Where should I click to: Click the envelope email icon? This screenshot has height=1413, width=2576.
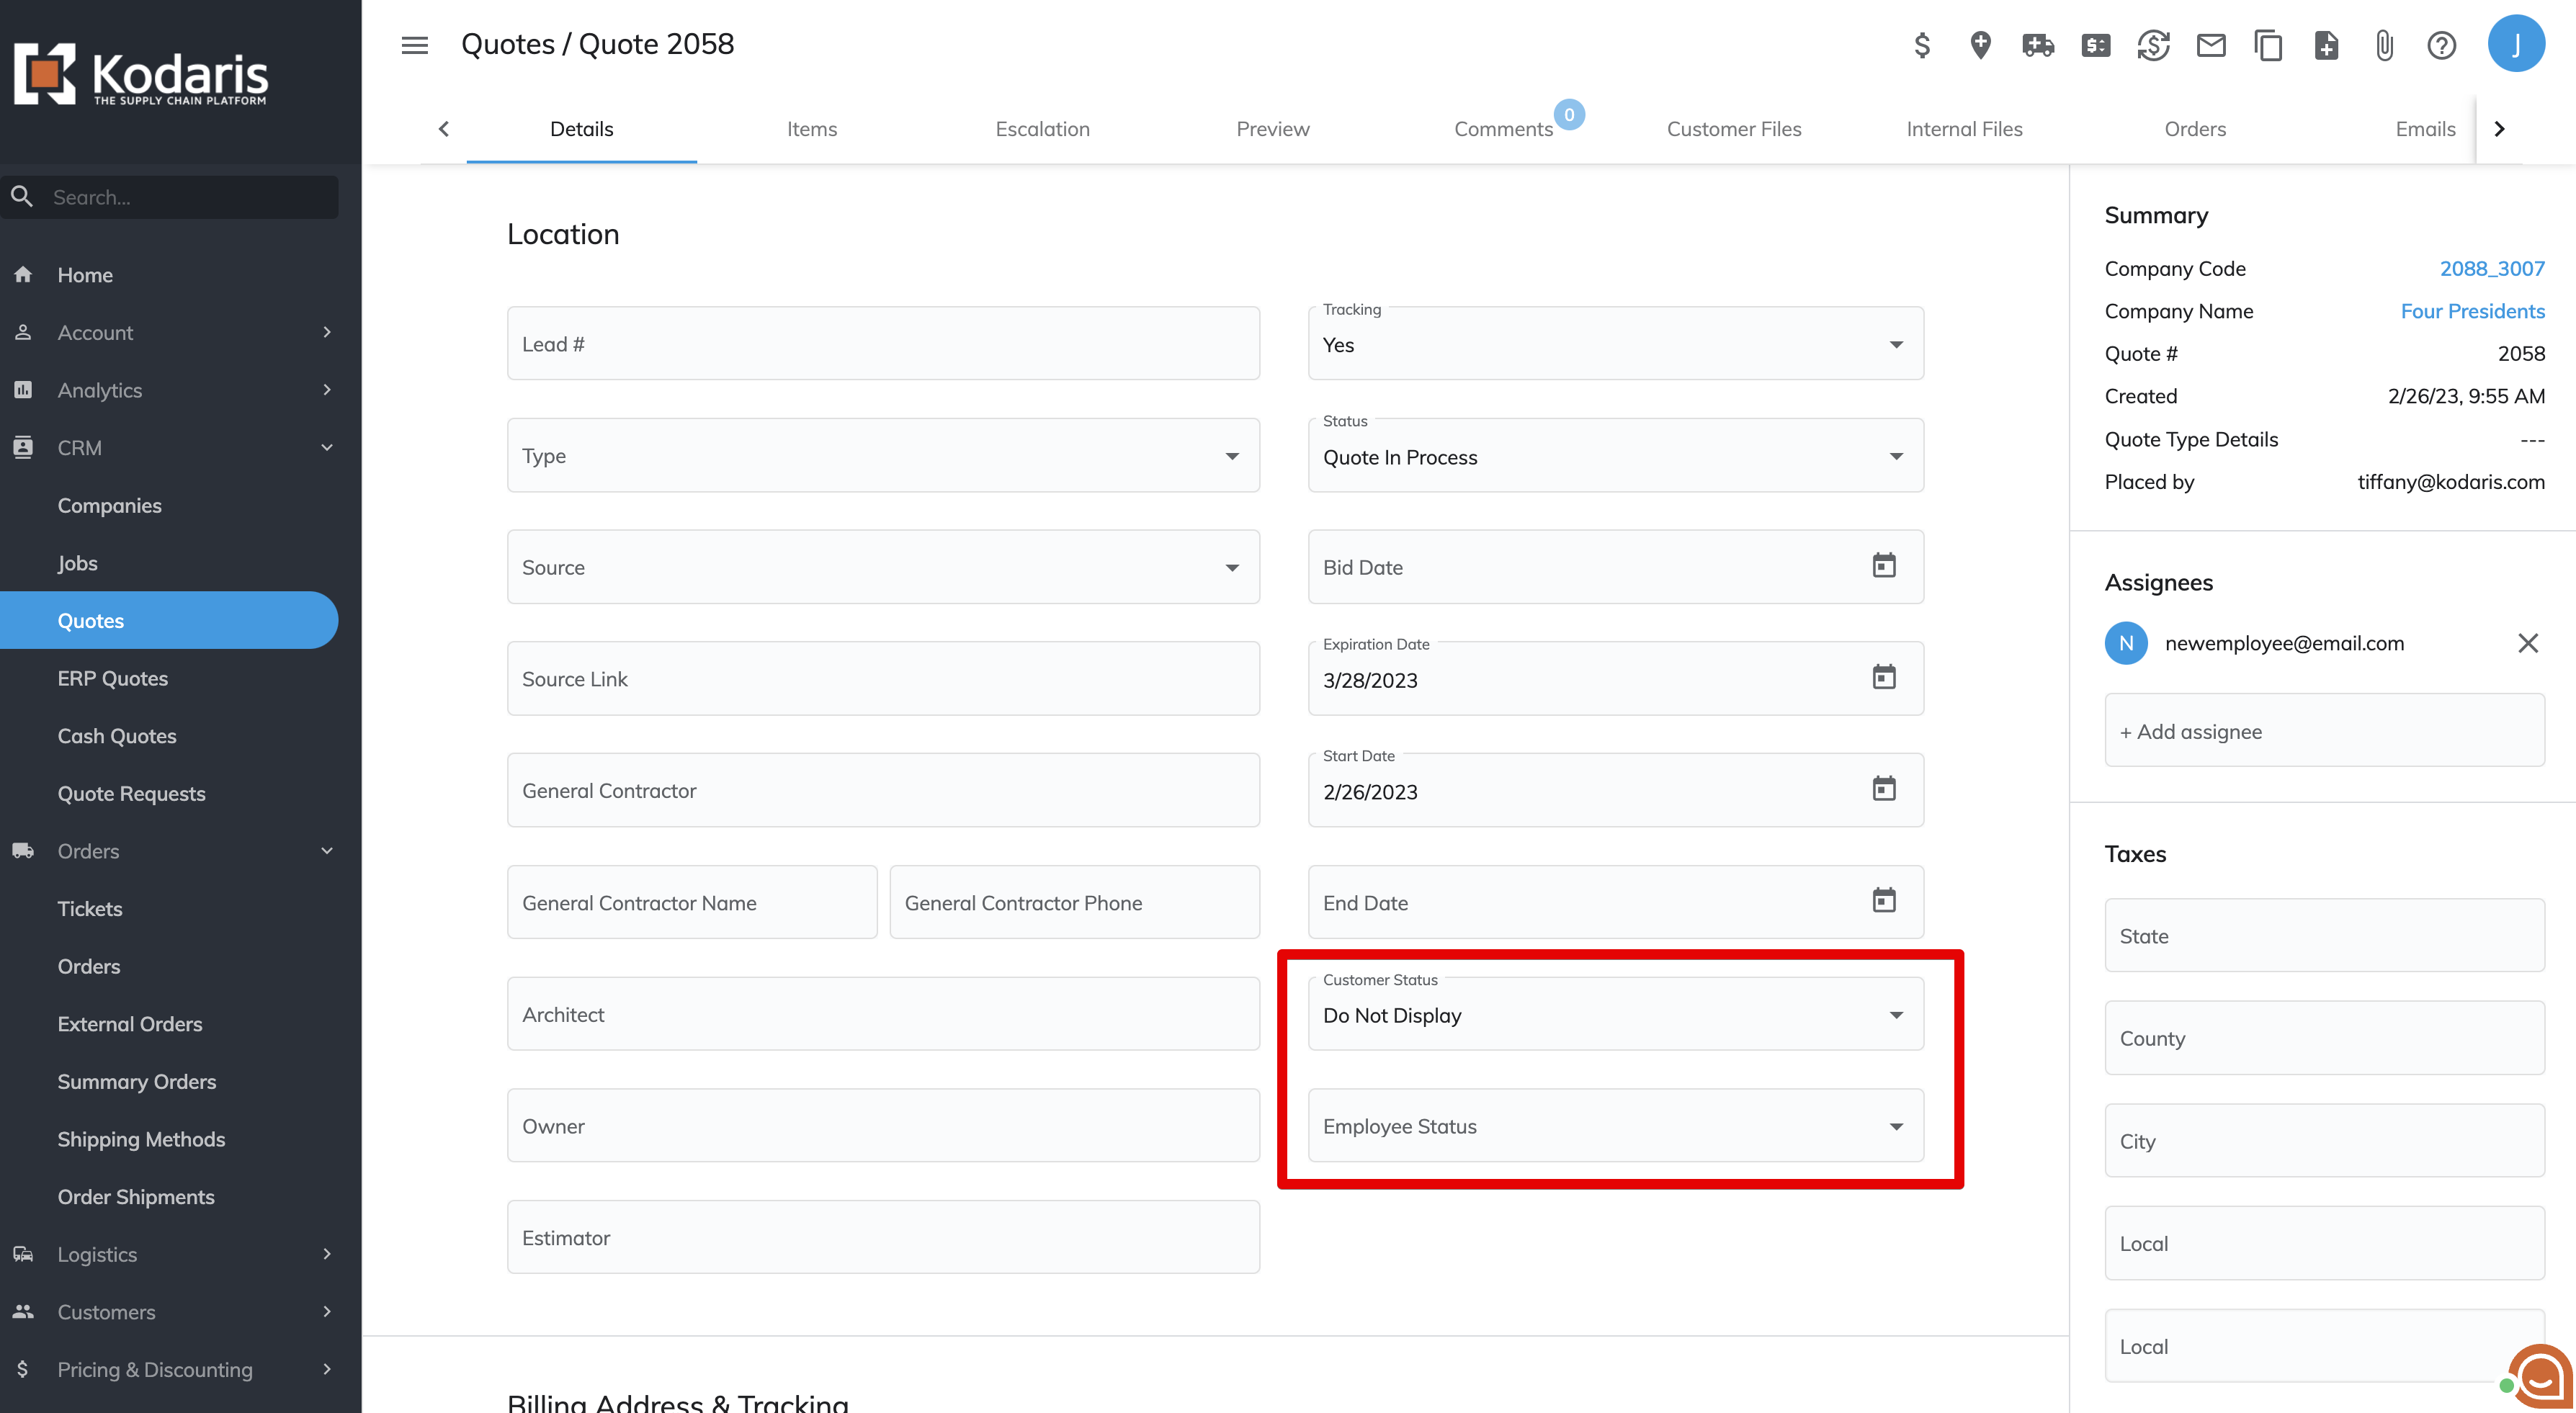[2211, 45]
